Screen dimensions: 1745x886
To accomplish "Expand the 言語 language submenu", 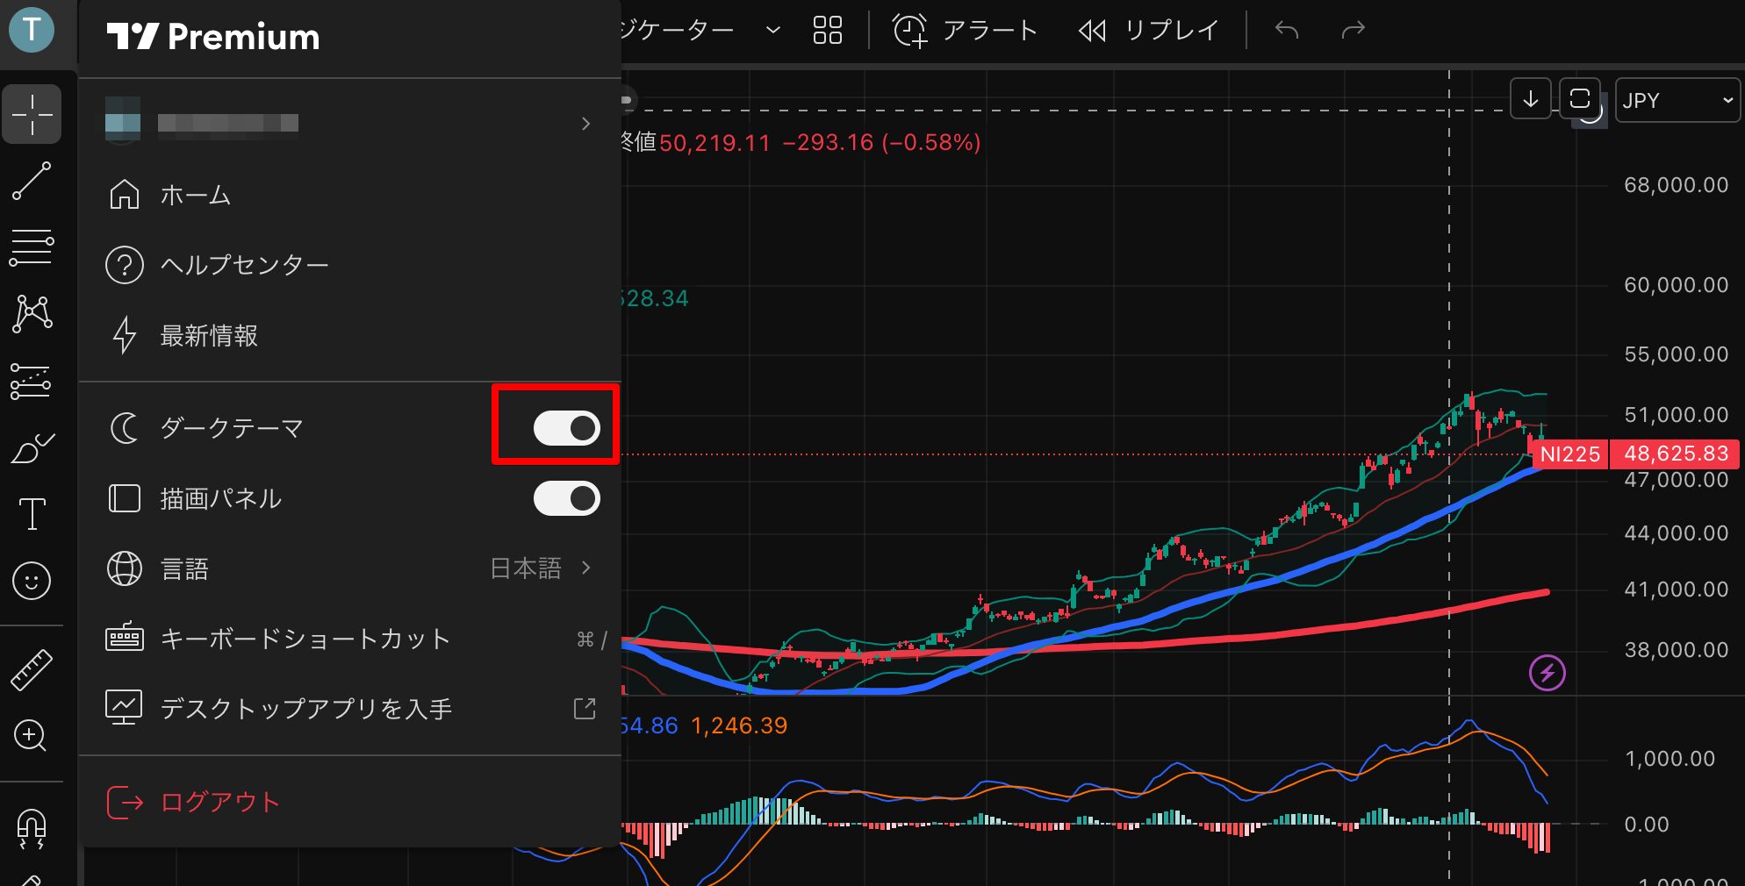I will [351, 568].
